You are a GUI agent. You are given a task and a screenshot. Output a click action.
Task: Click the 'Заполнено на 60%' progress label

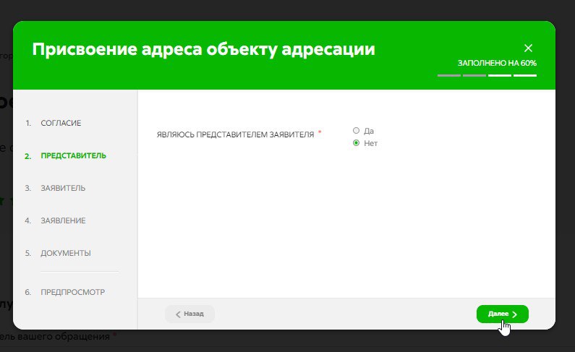(497, 63)
